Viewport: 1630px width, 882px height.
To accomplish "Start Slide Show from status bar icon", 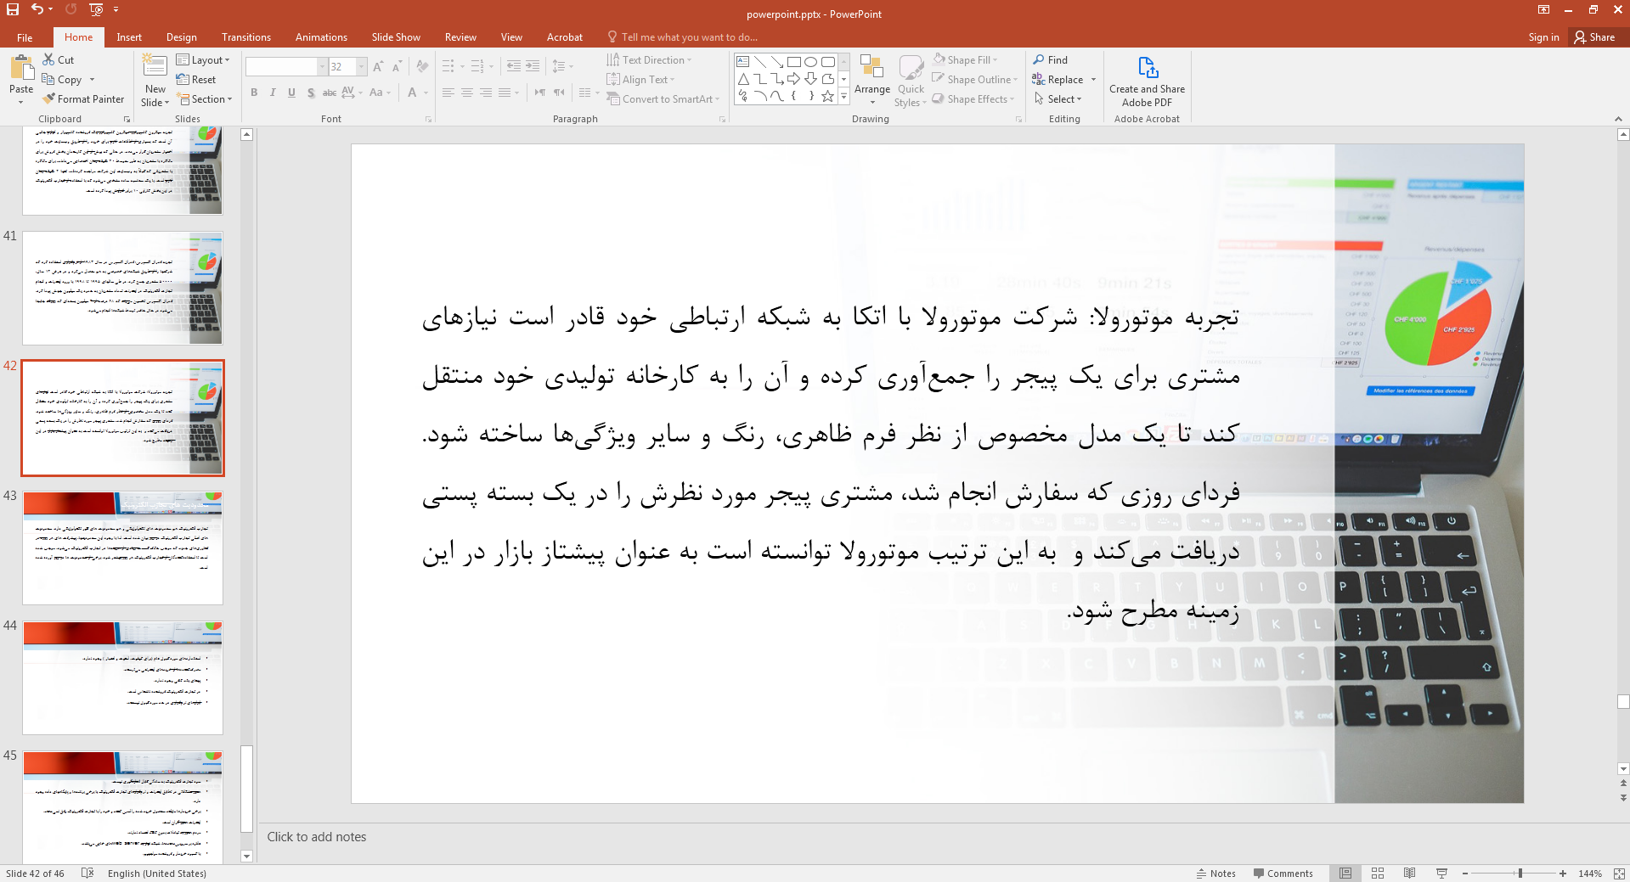I will pyautogui.click(x=1441, y=873).
